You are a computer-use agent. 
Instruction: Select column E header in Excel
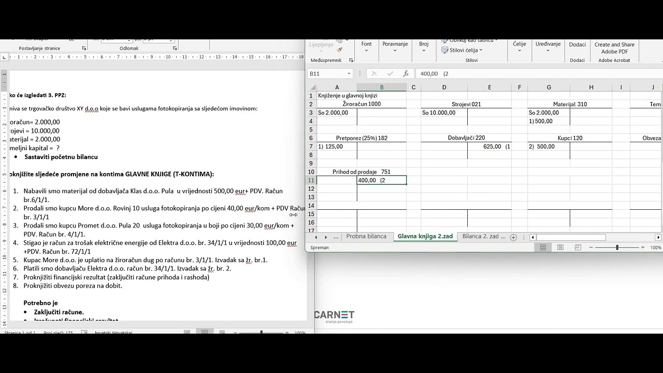489,87
